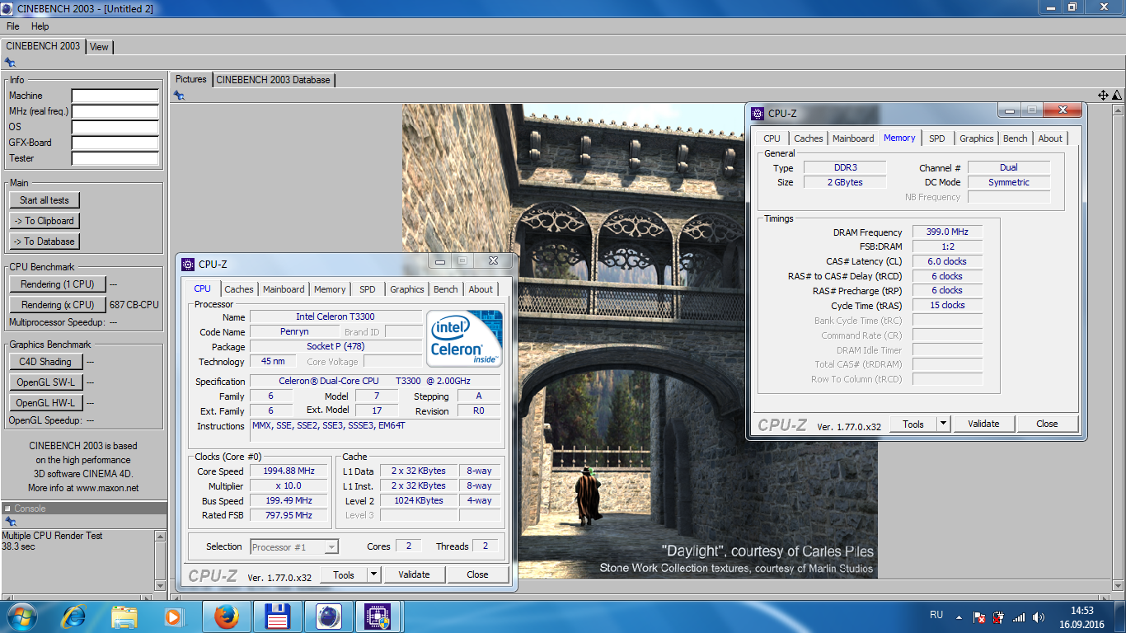Open Firefox from the taskbar
Screen dimensions: 1126x633
coord(226,617)
